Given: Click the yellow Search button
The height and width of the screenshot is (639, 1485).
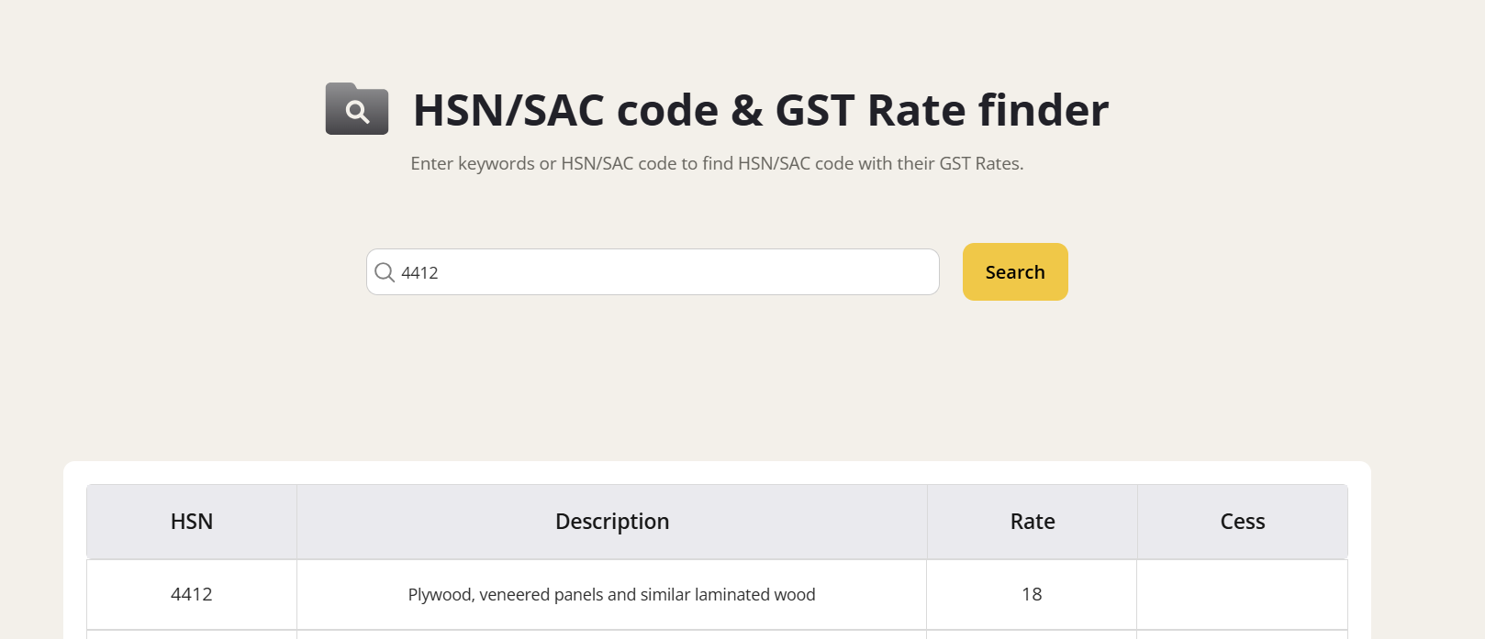Looking at the screenshot, I should (x=1014, y=271).
